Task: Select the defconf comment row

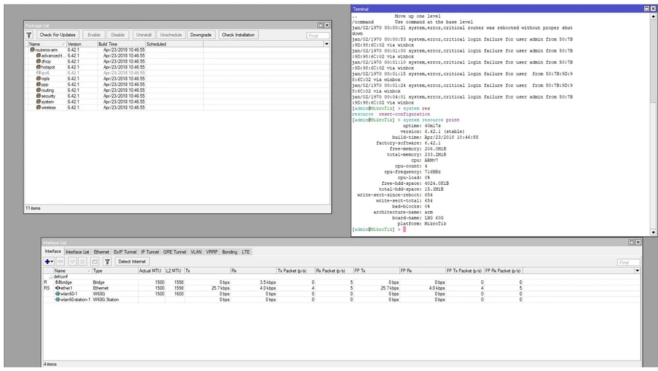Action: tap(342, 276)
